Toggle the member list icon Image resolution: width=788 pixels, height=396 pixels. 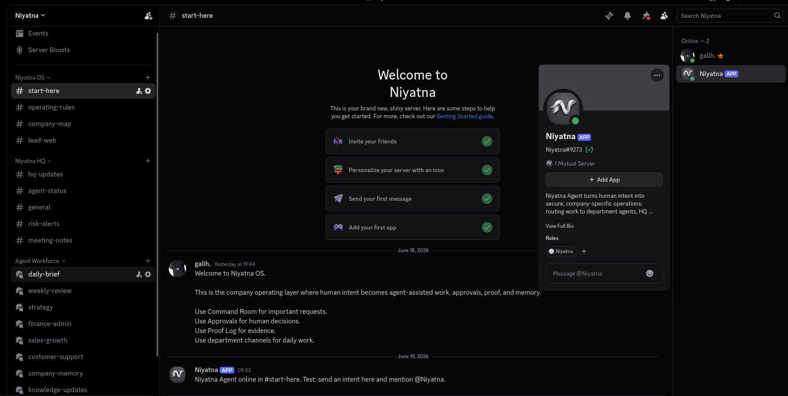coord(664,16)
